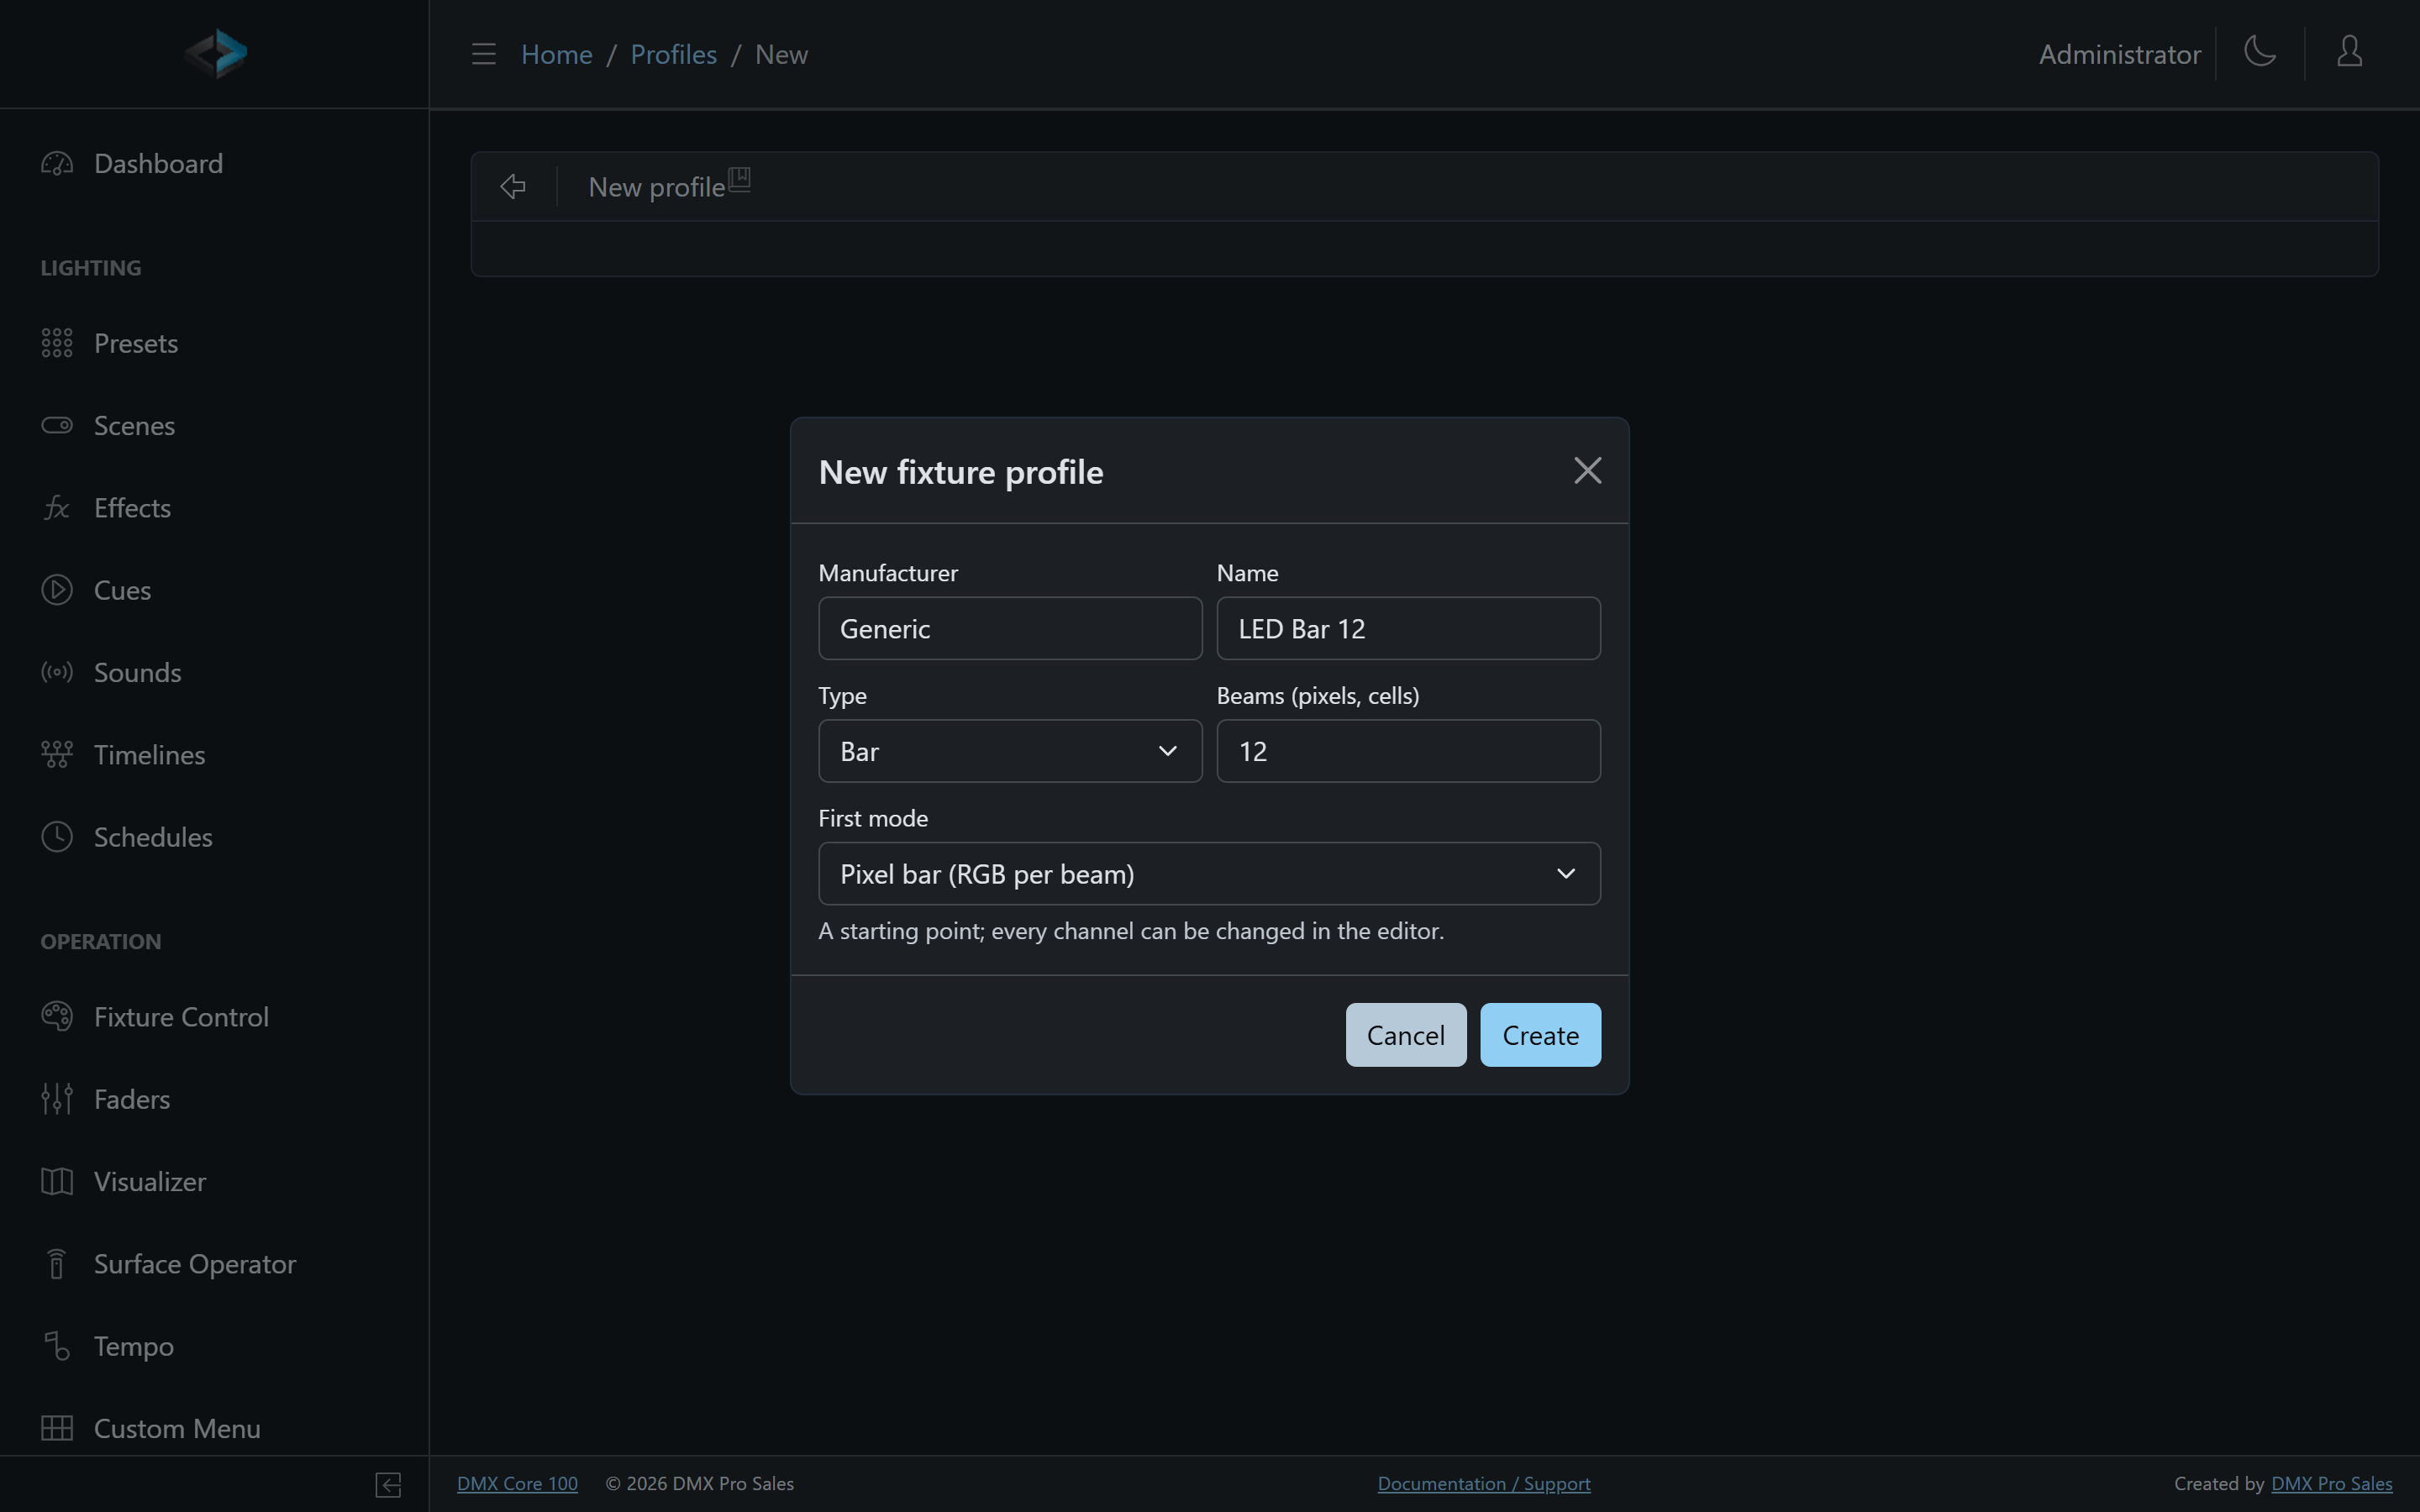Open Custom Menu in sidebar

point(177,1428)
